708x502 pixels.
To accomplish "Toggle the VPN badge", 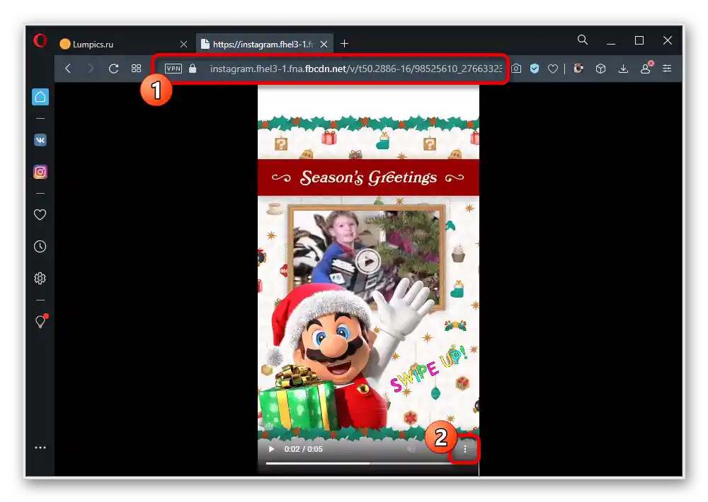I will tap(173, 69).
